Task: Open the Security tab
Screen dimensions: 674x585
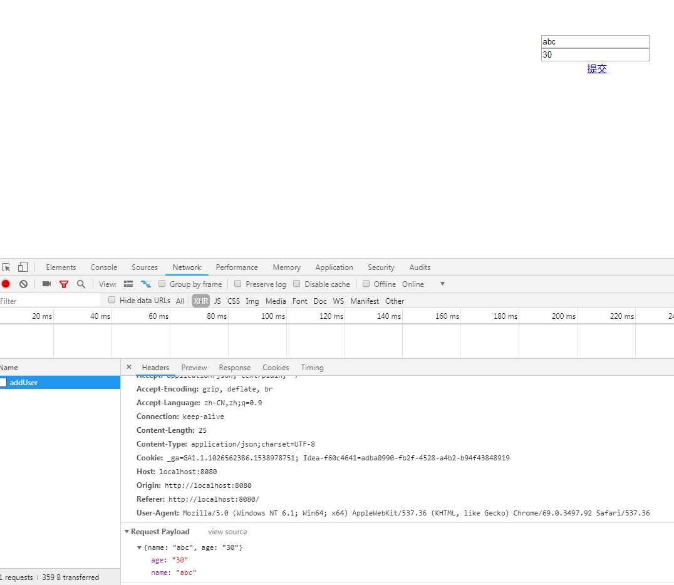Action: tap(381, 267)
